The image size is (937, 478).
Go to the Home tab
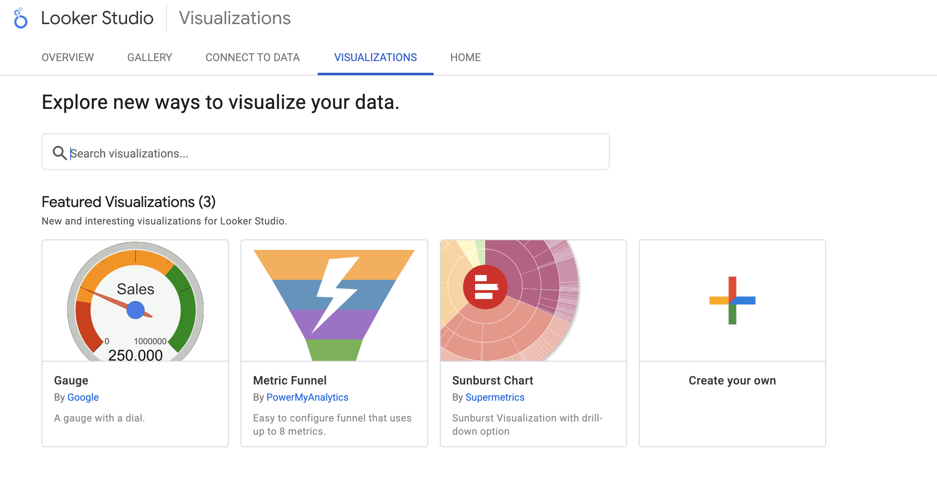(465, 57)
